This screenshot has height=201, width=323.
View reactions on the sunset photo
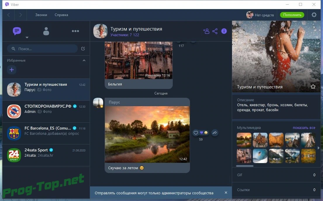coord(204,133)
